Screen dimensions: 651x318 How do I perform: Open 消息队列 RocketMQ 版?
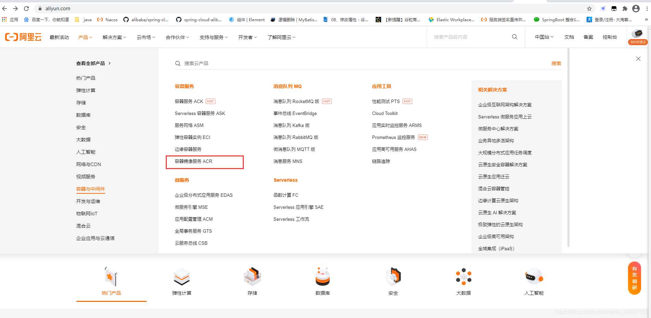point(296,101)
